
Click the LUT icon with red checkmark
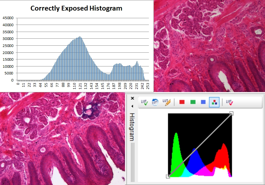pos(229,102)
